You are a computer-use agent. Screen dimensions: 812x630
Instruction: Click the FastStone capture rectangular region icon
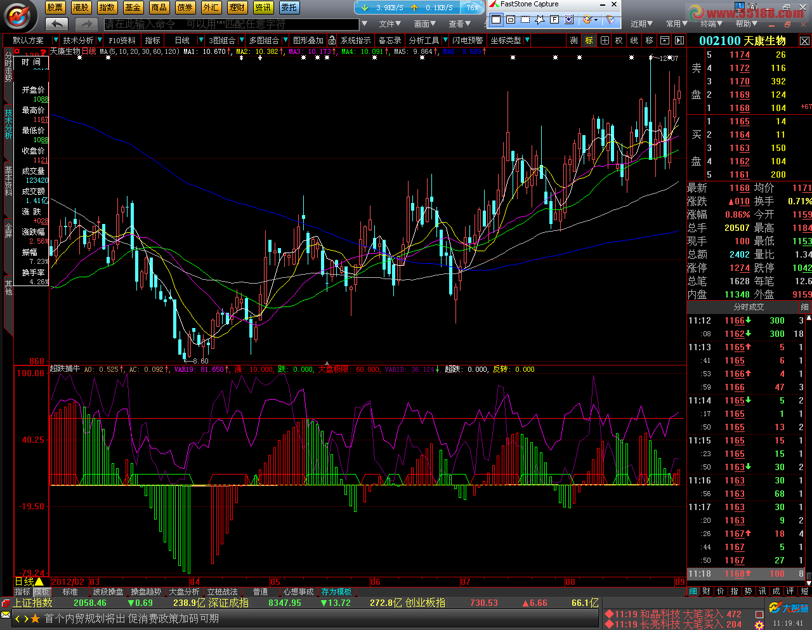click(525, 20)
